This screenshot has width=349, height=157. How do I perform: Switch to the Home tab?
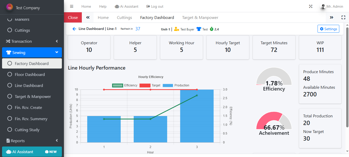pyautogui.click(x=103, y=17)
